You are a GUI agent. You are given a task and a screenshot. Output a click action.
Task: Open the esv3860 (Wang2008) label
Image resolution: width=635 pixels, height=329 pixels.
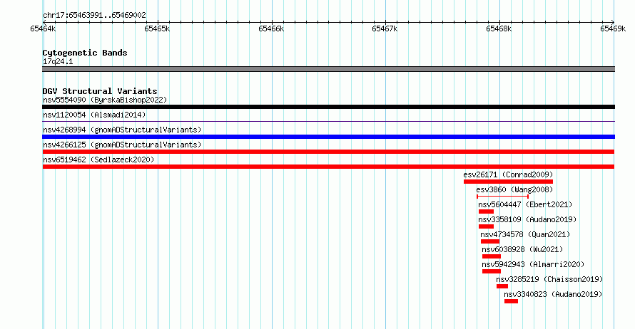(x=514, y=189)
